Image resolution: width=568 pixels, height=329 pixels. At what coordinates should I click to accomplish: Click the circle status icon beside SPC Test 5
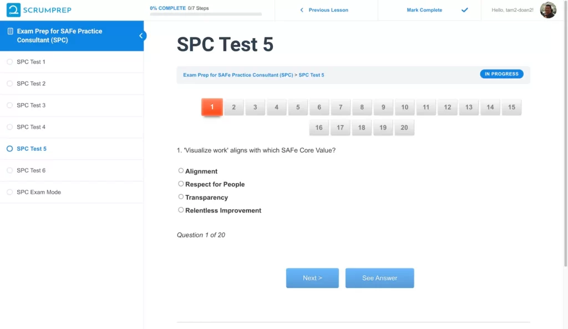click(x=9, y=148)
